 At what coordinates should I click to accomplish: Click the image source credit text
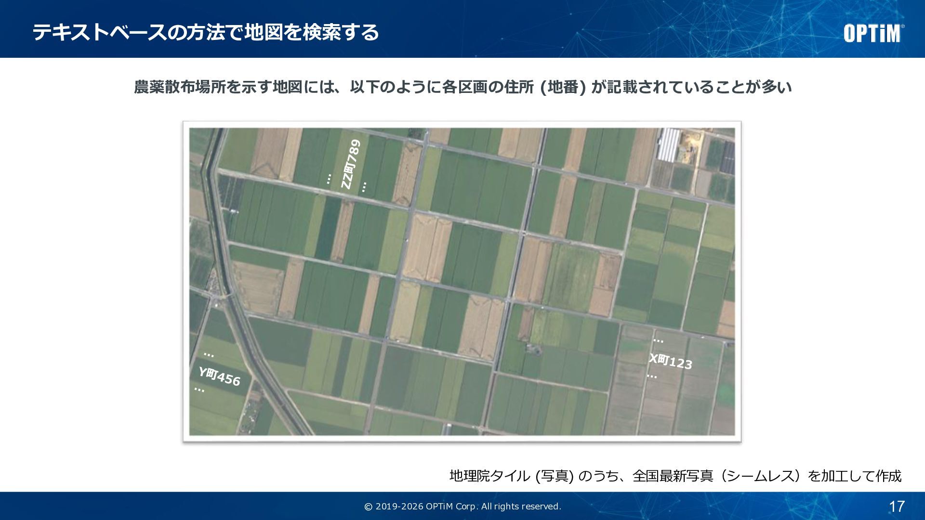coord(675,476)
